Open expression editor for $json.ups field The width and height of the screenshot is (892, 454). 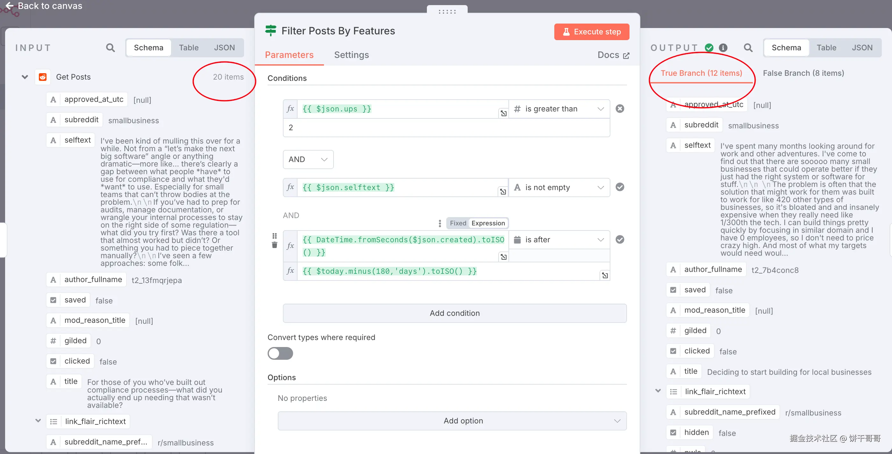tap(503, 113)
